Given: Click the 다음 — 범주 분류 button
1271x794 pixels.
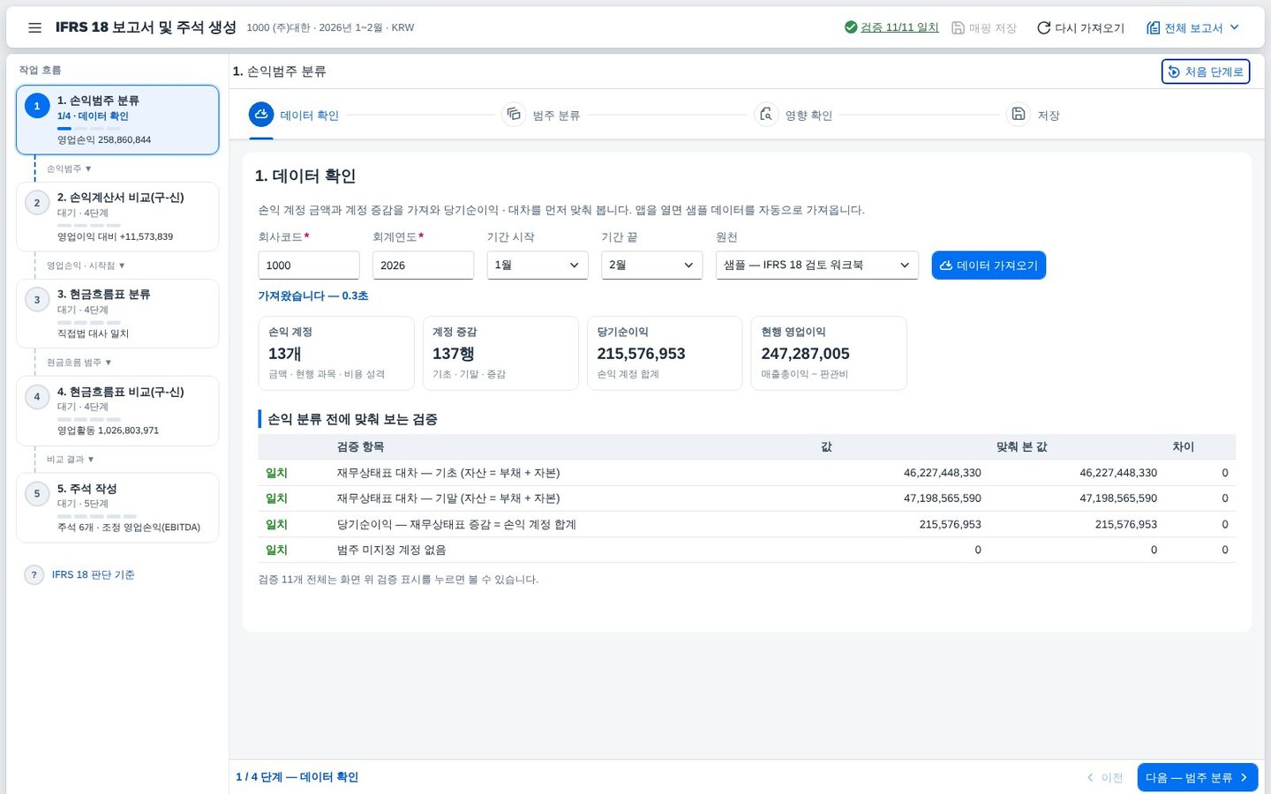Looking at the screenshot, I should [x=1198, y=777].
